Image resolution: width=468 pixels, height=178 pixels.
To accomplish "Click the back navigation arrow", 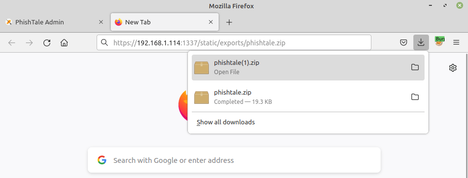I will coord(12,42).
